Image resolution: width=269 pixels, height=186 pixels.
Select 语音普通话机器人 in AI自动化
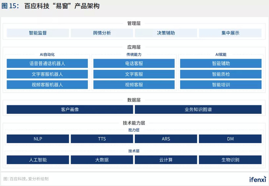coord(47,64)
